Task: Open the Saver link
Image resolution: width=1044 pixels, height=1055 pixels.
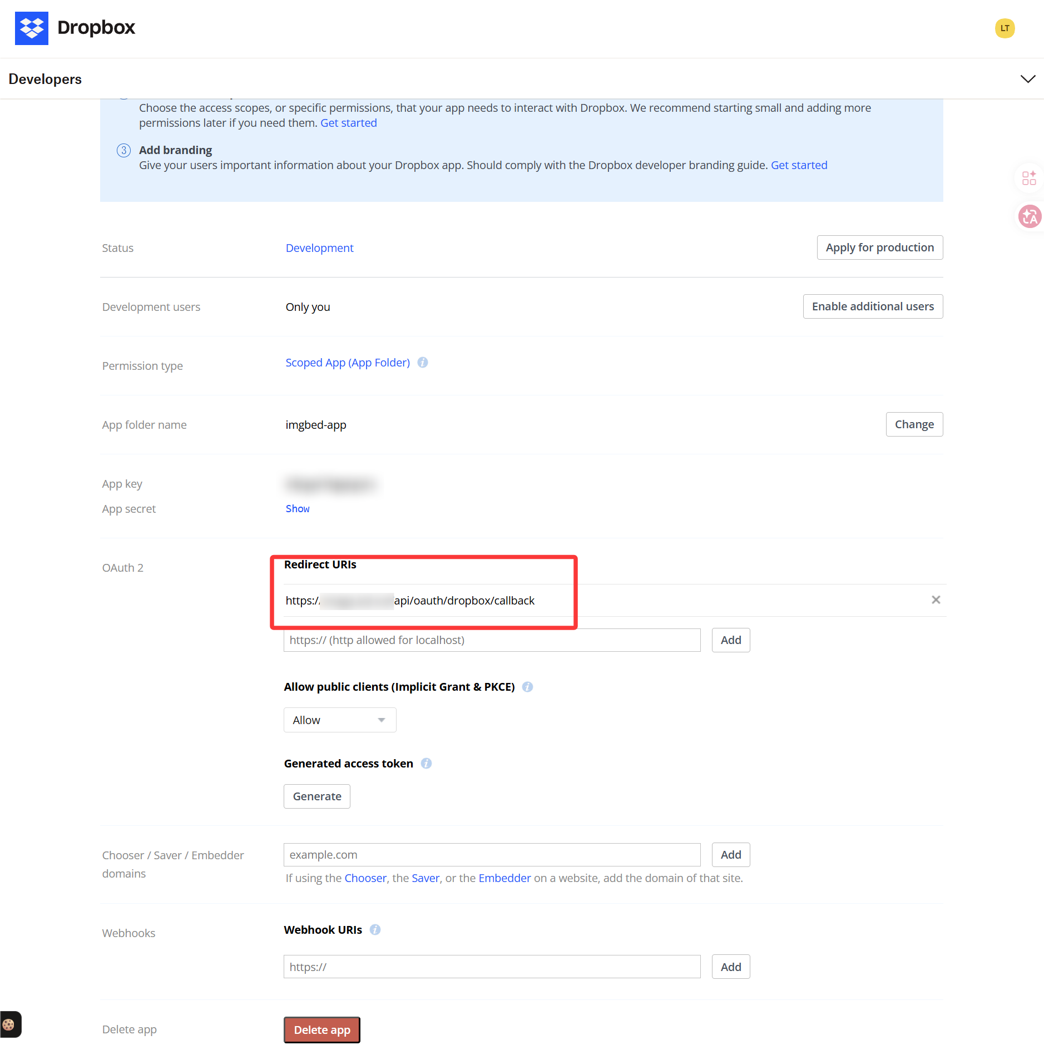Action: [425, 878]
